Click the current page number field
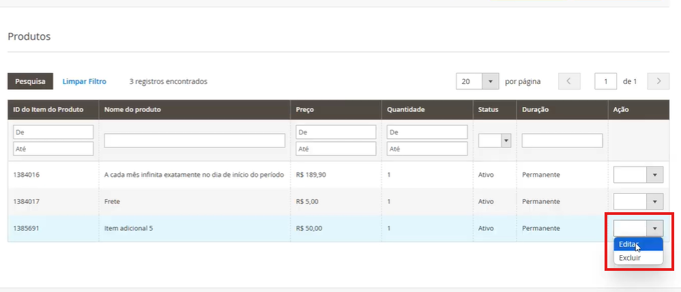 pos(605,81)
